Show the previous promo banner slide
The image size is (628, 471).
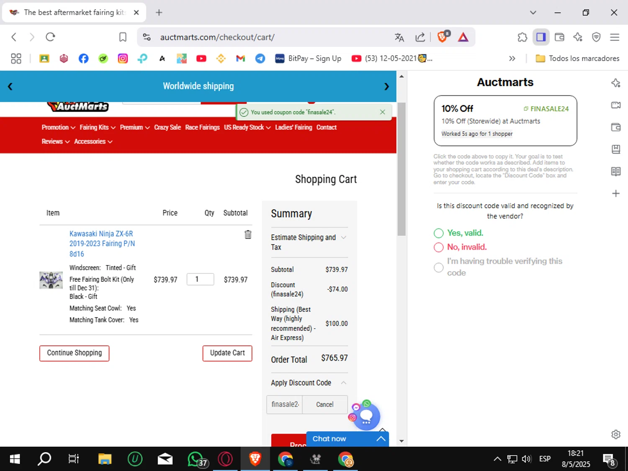pos(10,86)
